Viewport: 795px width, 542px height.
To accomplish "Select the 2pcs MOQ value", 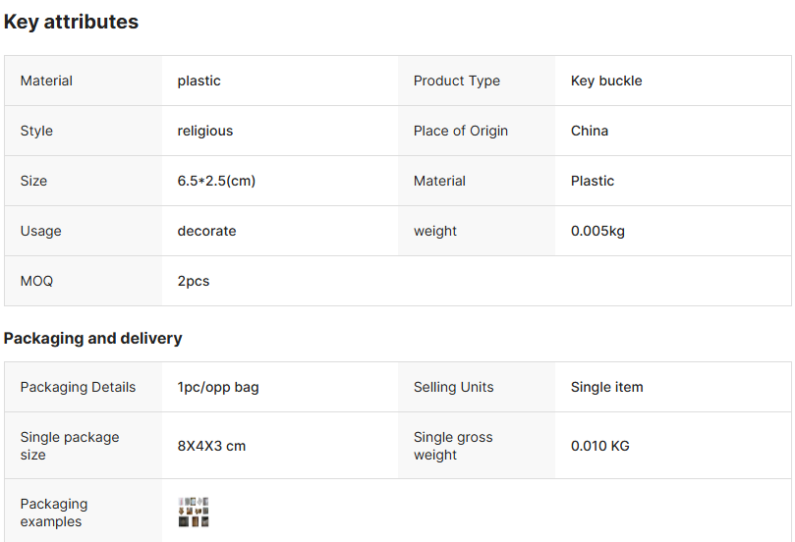I will click(194, 281).
